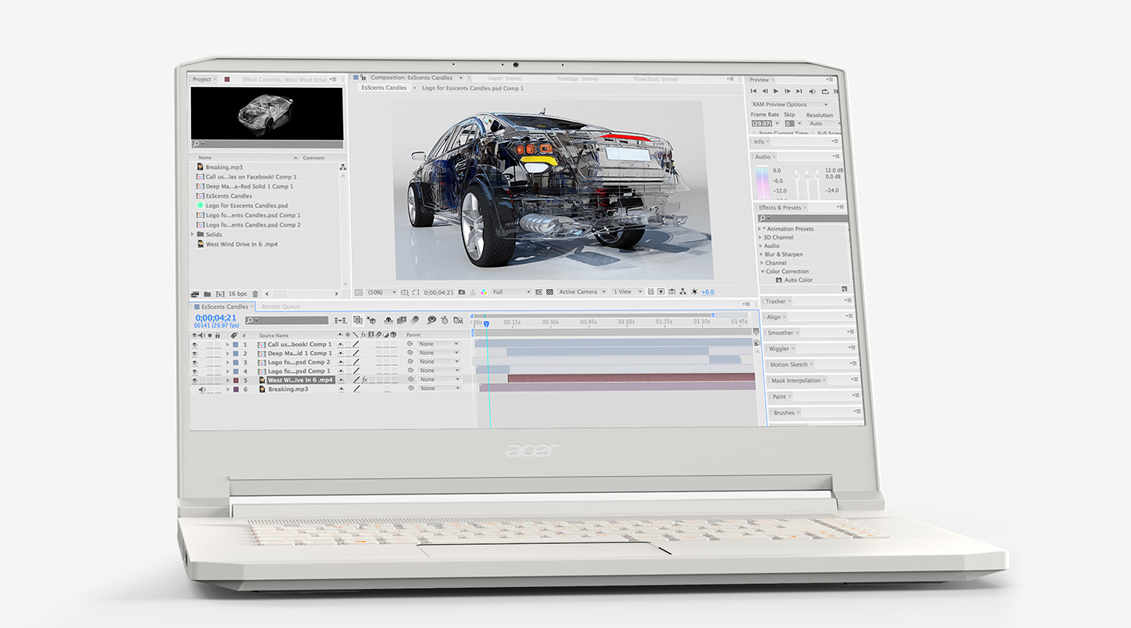Open the RAM Preview Options dropdown

point(789,104)
